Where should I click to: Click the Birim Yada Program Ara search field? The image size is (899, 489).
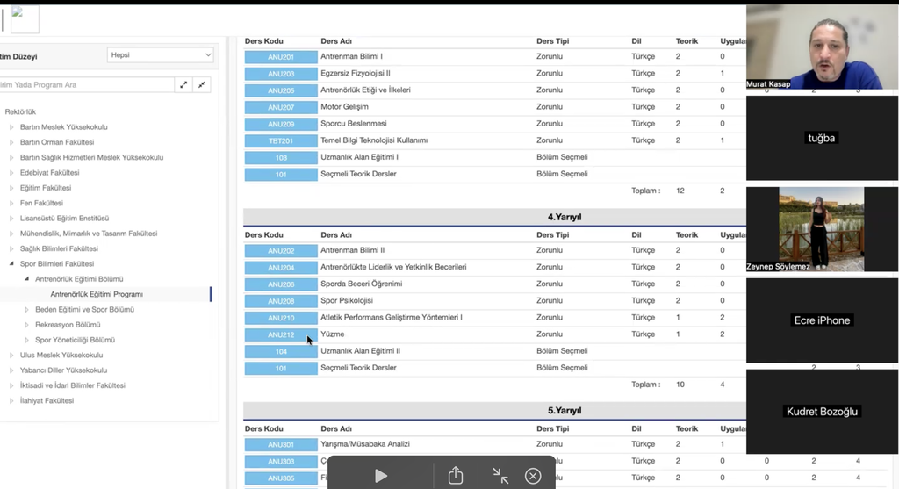(86, 85)
